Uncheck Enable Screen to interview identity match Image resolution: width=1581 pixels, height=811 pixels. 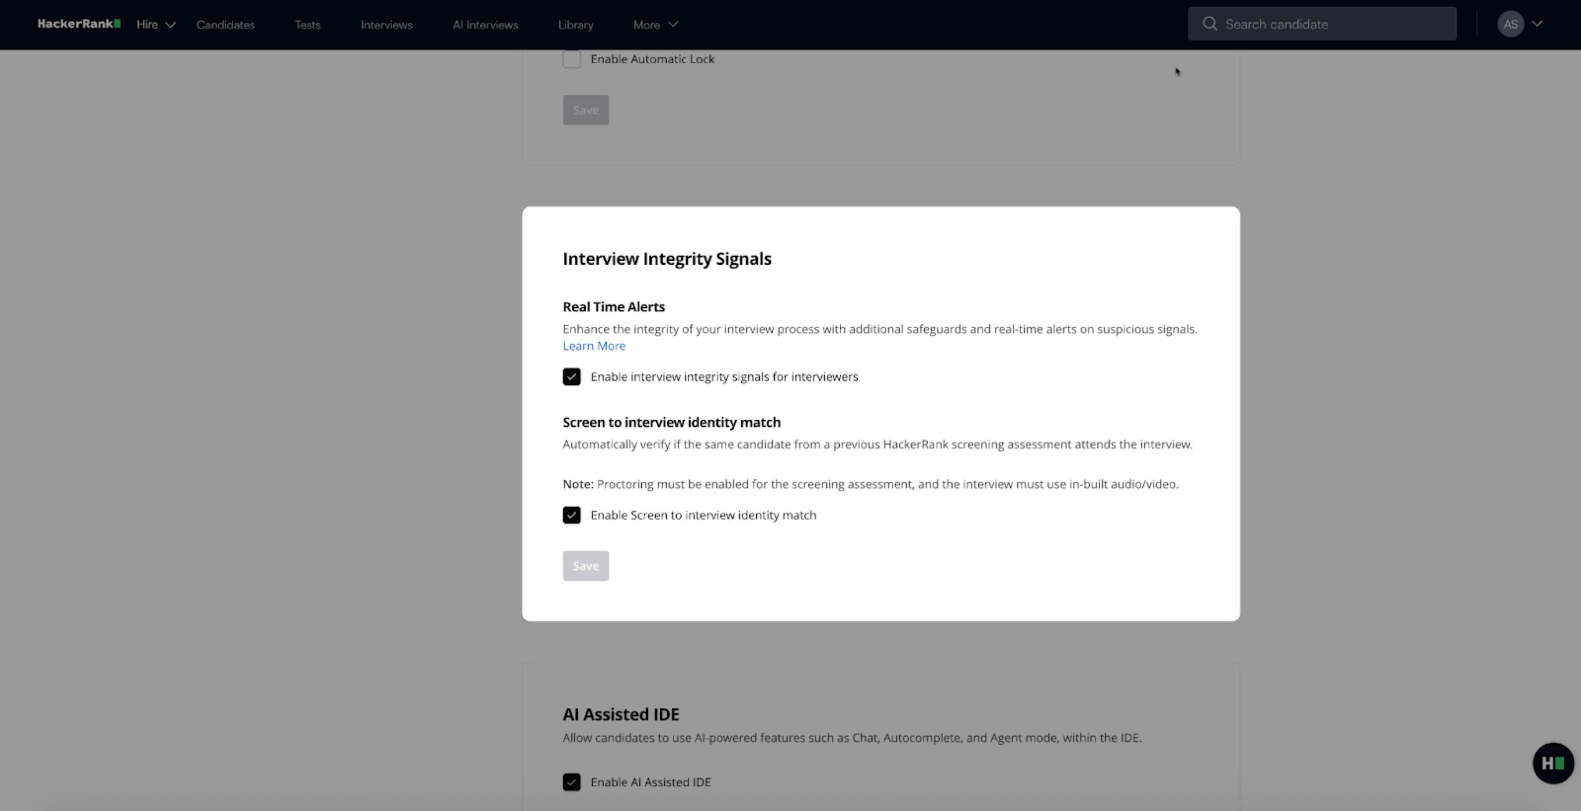click(572, 515)
